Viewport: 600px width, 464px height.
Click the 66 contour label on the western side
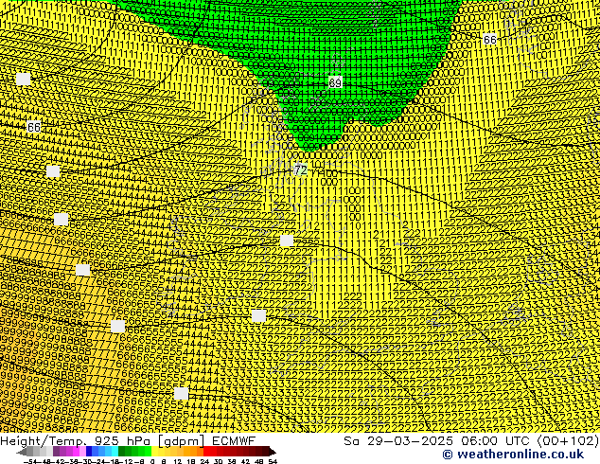click(34, 127)
